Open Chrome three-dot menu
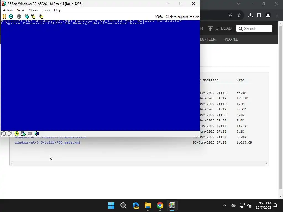The width and height of the screenshot is (283, 212). tap(277, 15)
